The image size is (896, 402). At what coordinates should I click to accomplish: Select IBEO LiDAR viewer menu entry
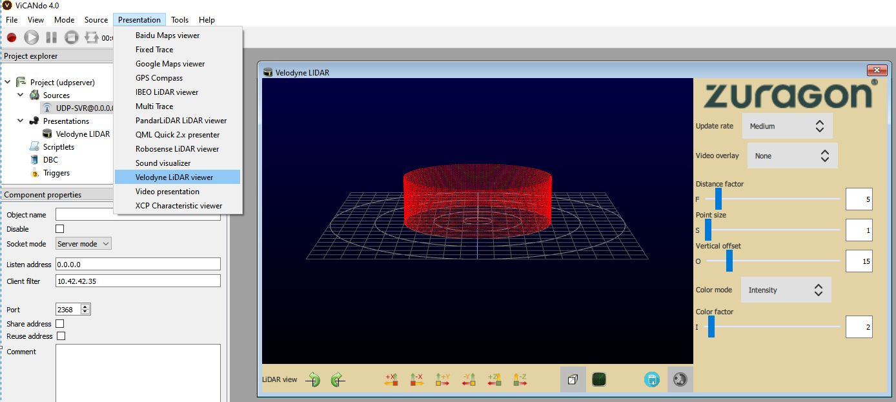point(178,92)
